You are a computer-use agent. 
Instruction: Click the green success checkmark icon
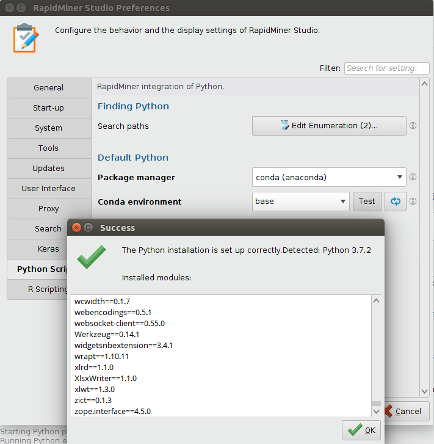click(91, 257)
